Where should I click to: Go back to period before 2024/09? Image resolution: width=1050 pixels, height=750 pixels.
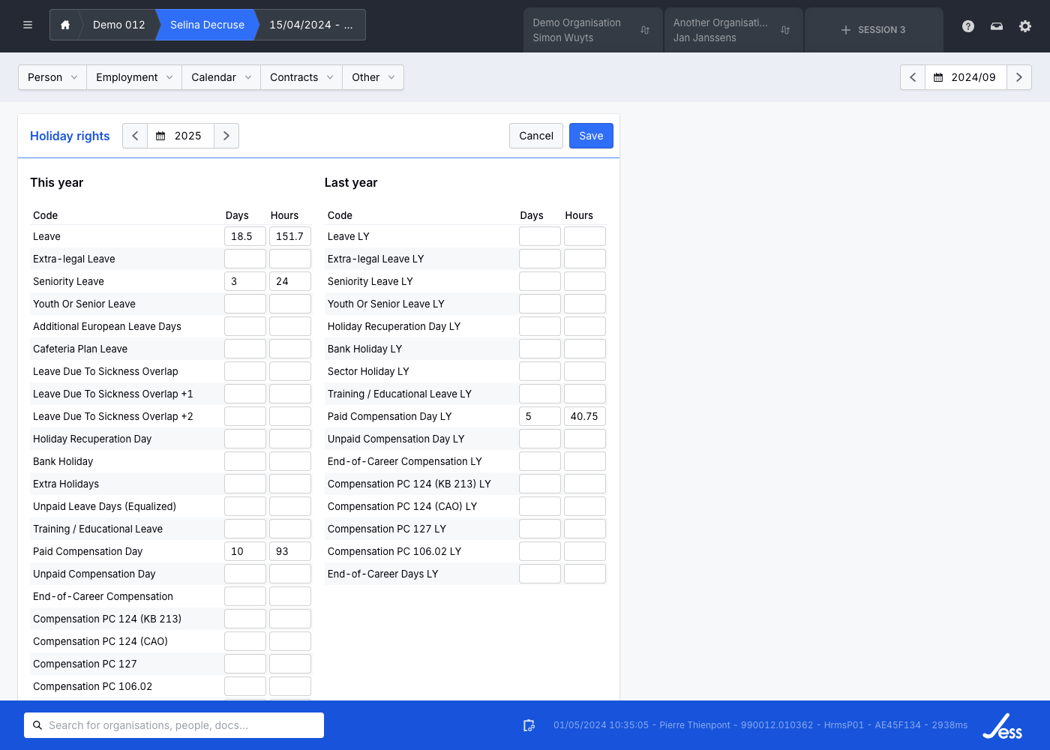[x=913, y=77]
